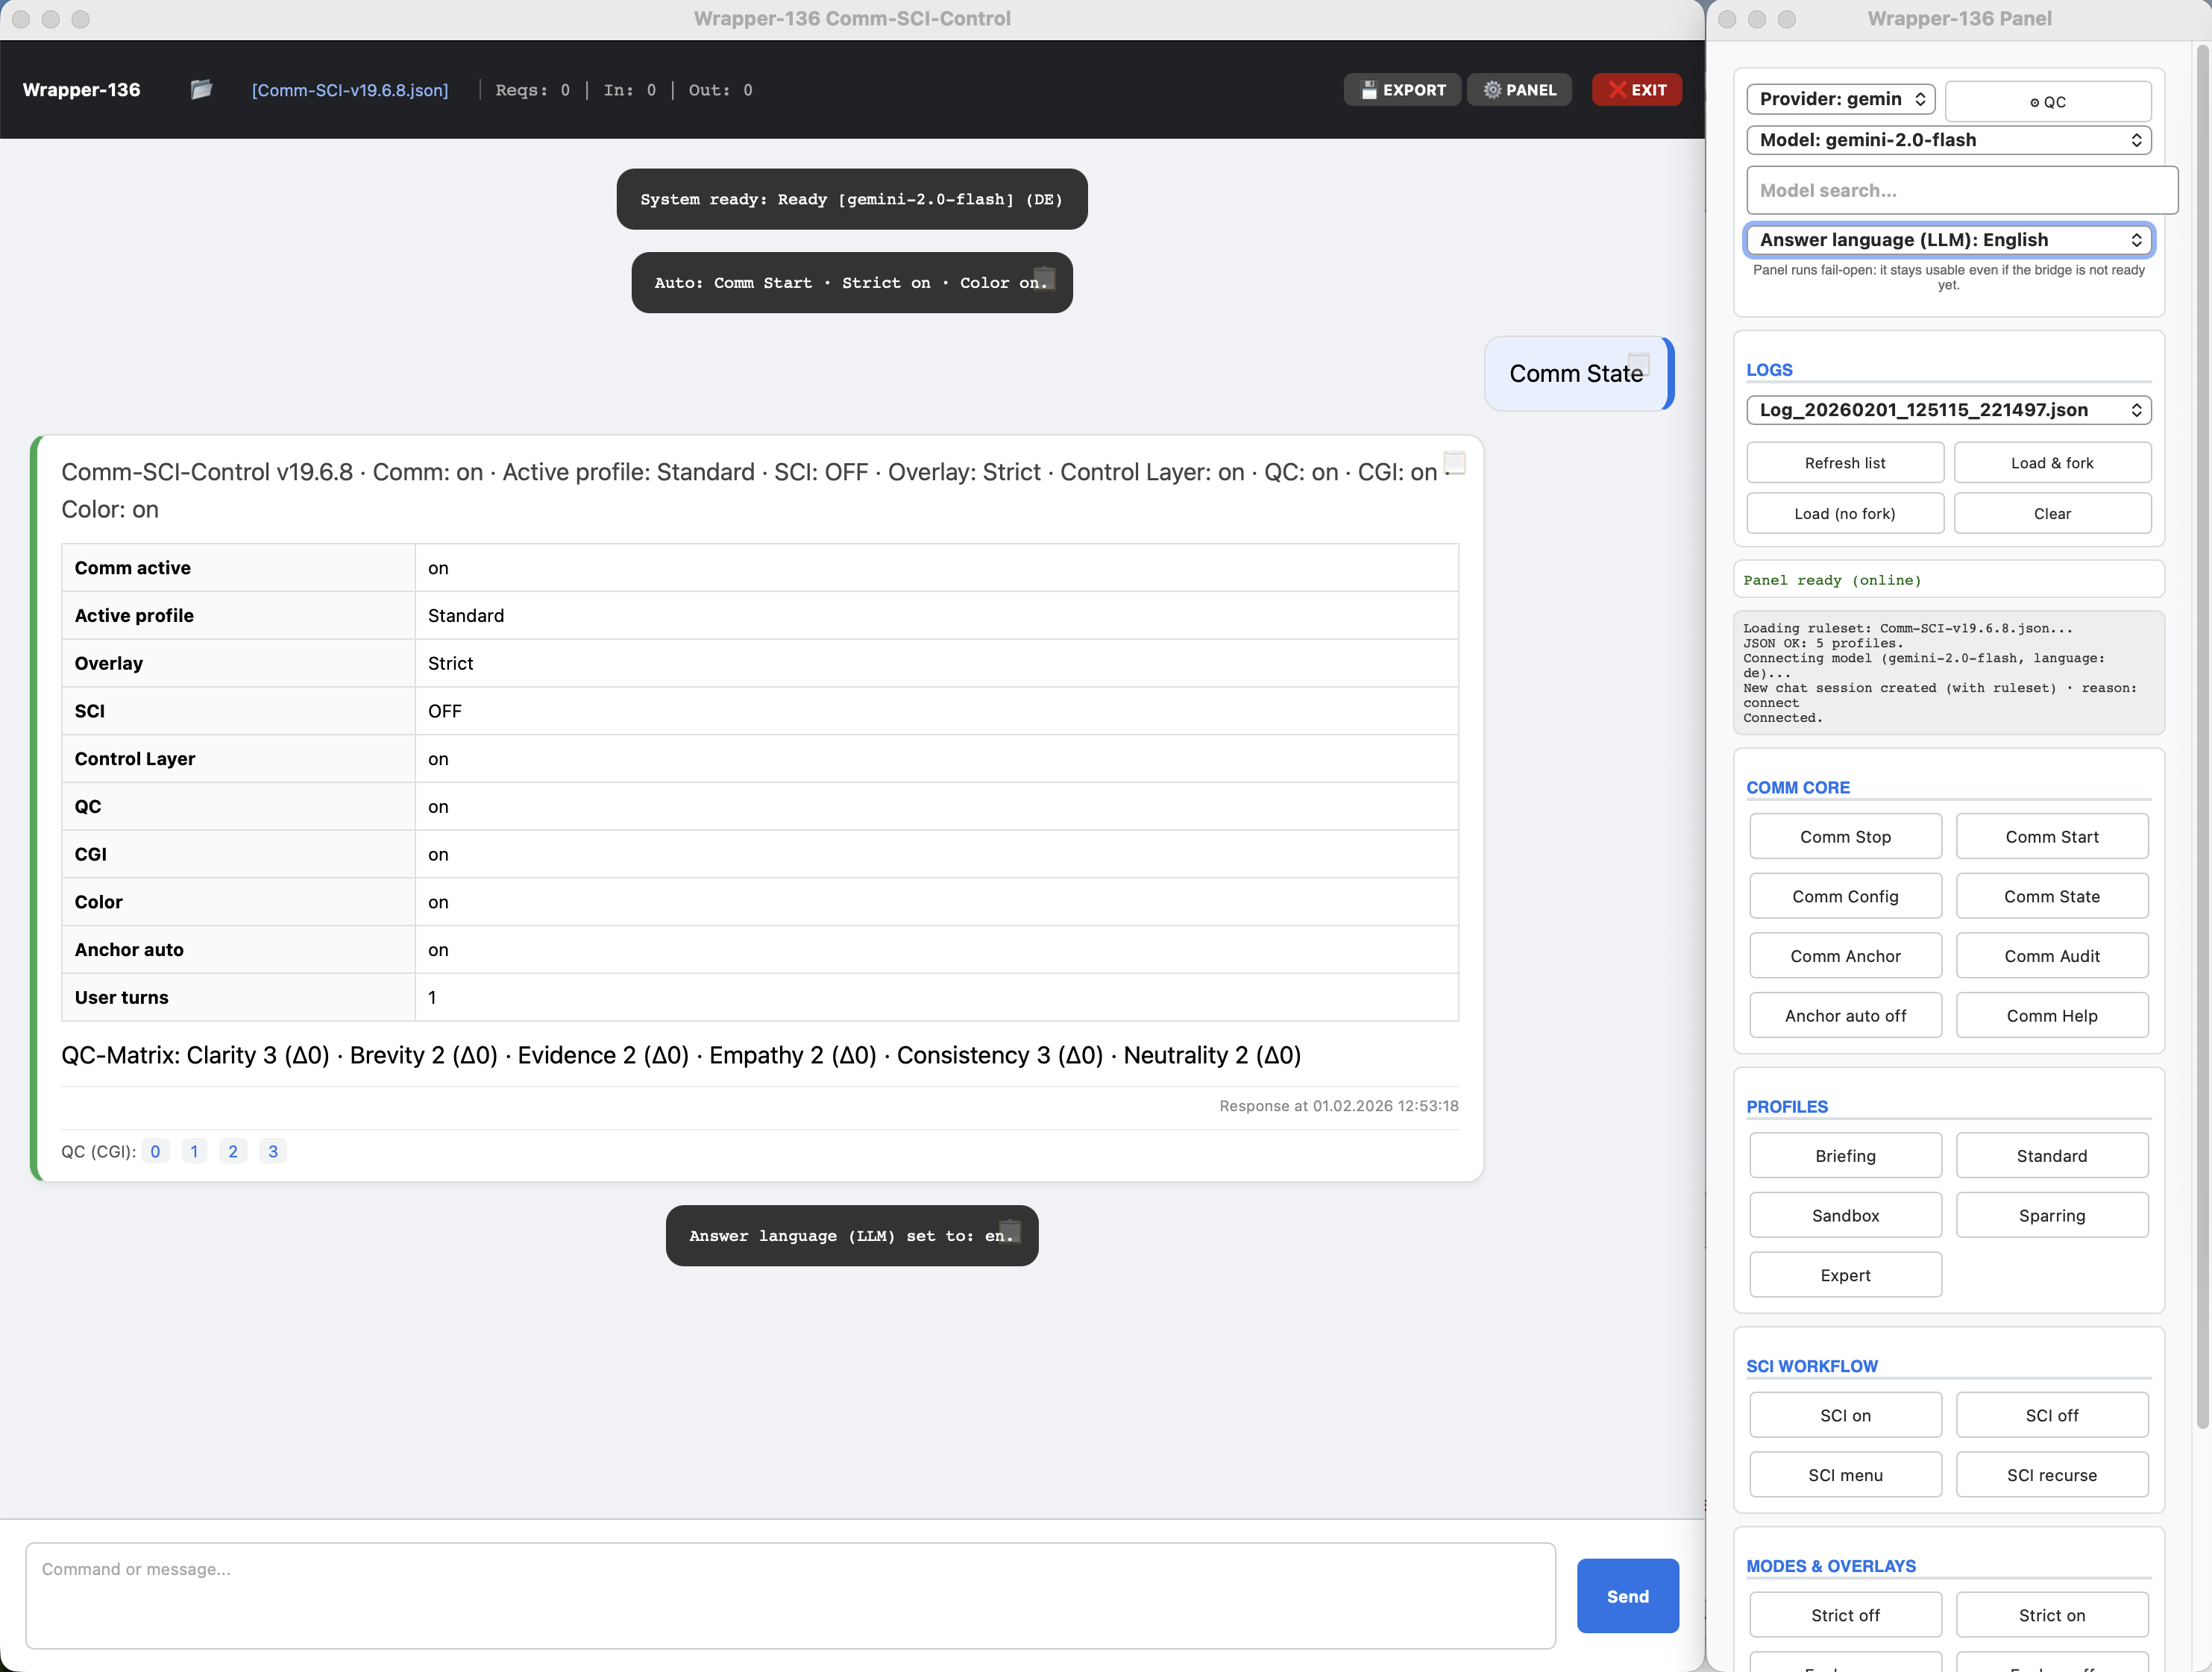This screenshot has width=2212, height=1672.
Task: Open the Model gemini-2.0-flash dropdown
Action: click(1948, 140)
